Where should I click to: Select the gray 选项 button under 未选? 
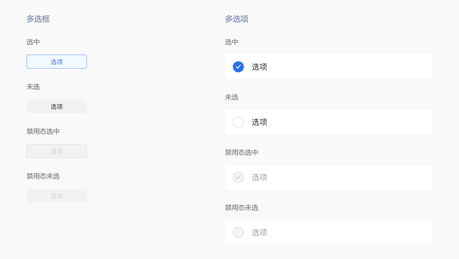click(x=56, y=106)
